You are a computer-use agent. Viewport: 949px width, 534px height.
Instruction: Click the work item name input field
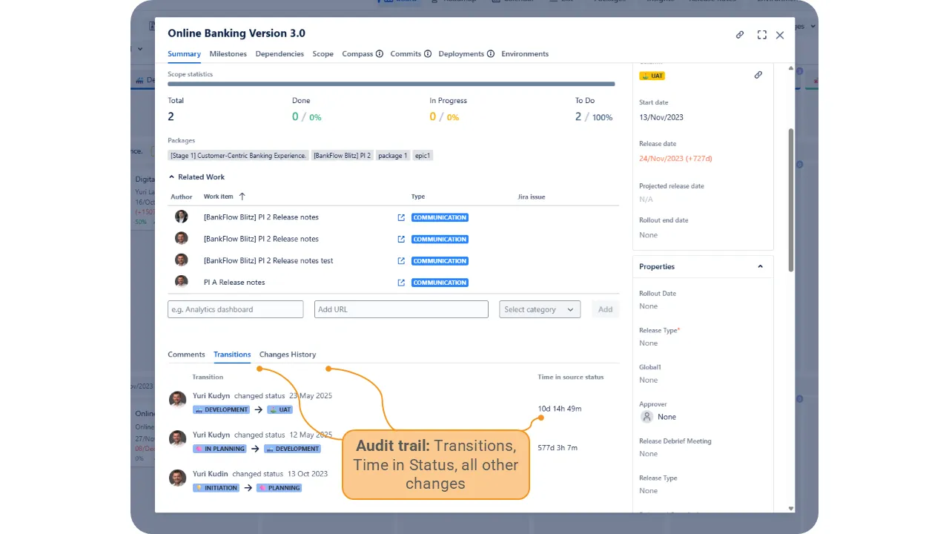coord(235,309)
